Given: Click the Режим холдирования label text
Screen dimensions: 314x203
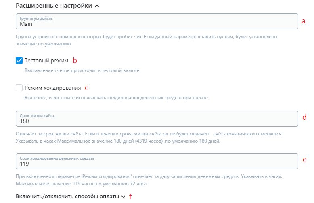Looking at the screenshot, I should tap(53, 88).
